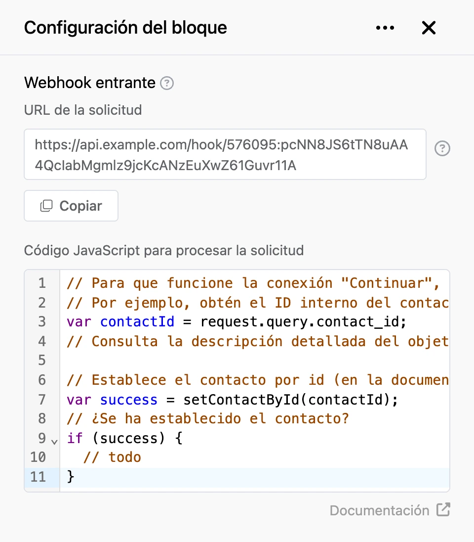Click code line 3 'var contactId'
Image resolution: width=474 pixels, height=542 pixels.
[237, 322]
